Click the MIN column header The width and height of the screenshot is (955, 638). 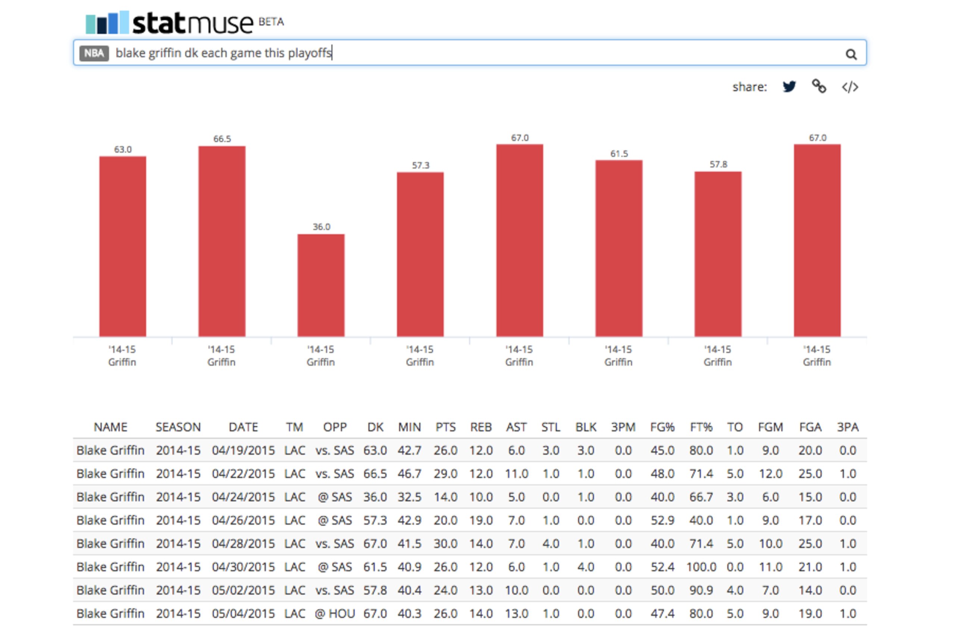click(x=409, y=427)
